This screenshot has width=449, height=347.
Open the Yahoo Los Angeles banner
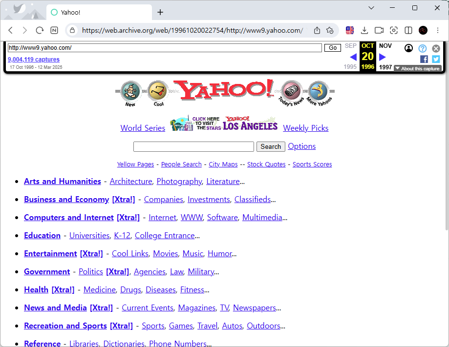(224, 123)
